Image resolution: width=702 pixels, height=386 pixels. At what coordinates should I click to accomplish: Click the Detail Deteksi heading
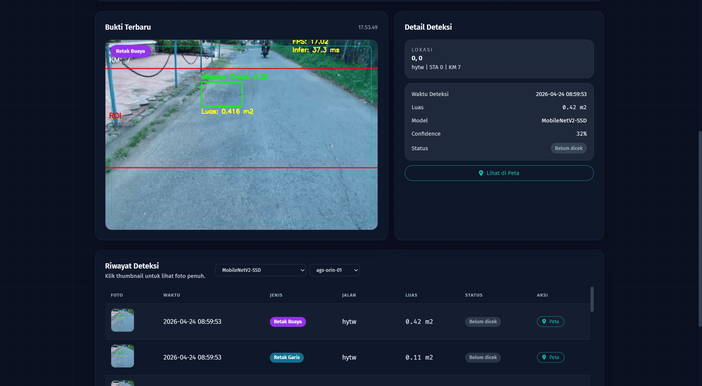(428, 27)
